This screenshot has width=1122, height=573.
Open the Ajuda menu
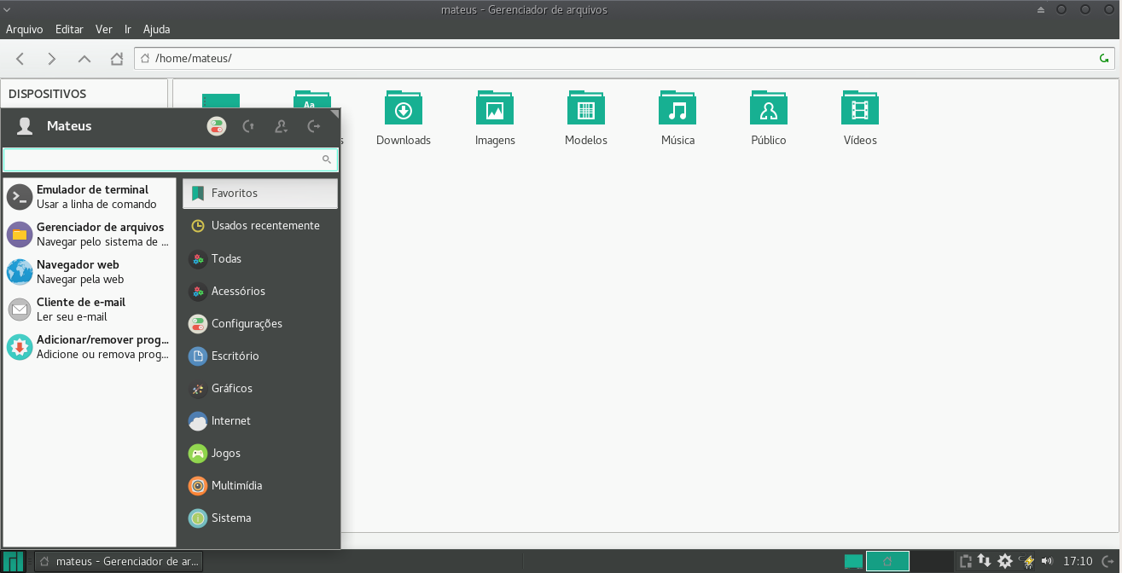[157, 29]
